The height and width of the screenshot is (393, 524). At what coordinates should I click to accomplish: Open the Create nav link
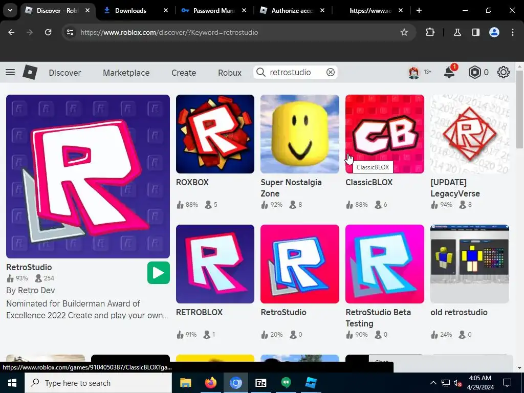pyautogui.click(x=184, y=73)
